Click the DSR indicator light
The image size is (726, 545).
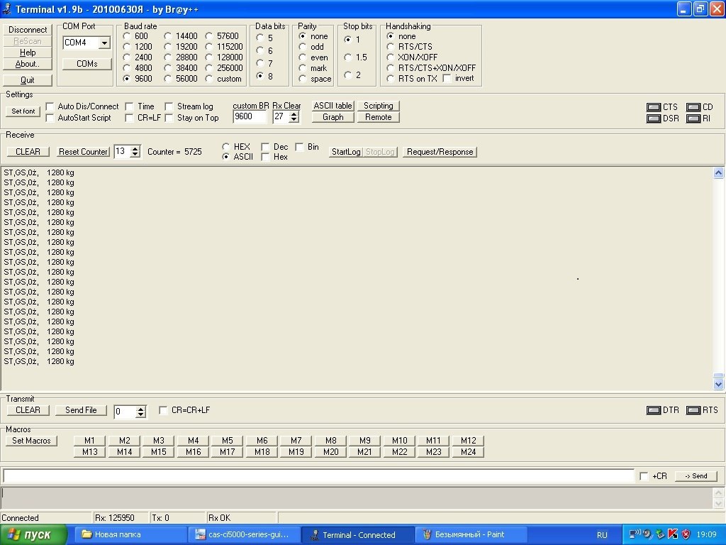654,119
